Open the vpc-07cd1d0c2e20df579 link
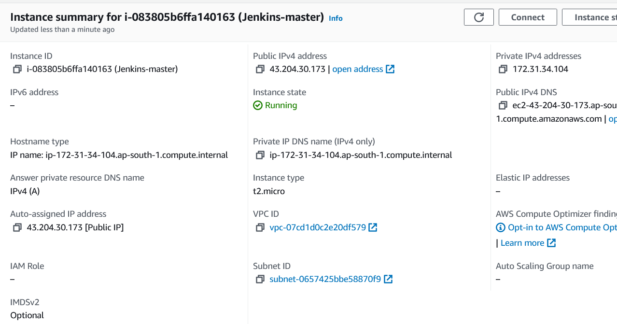Viewport: 617px width, 324px height. tap(318, 227)
